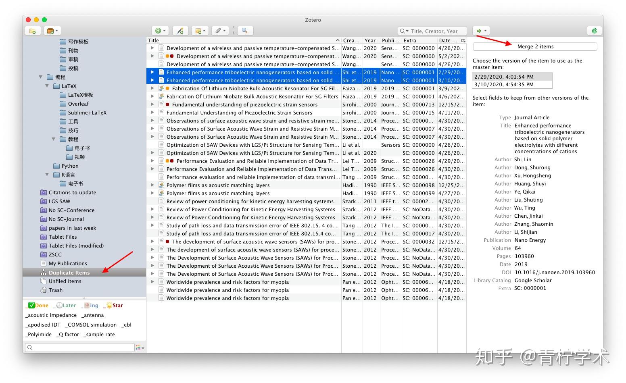The width and height of the screenshot is (626, 383).
Task: Choose master version 2/29/2020, 4:01:54 PM
Action: tap(512, 77)
